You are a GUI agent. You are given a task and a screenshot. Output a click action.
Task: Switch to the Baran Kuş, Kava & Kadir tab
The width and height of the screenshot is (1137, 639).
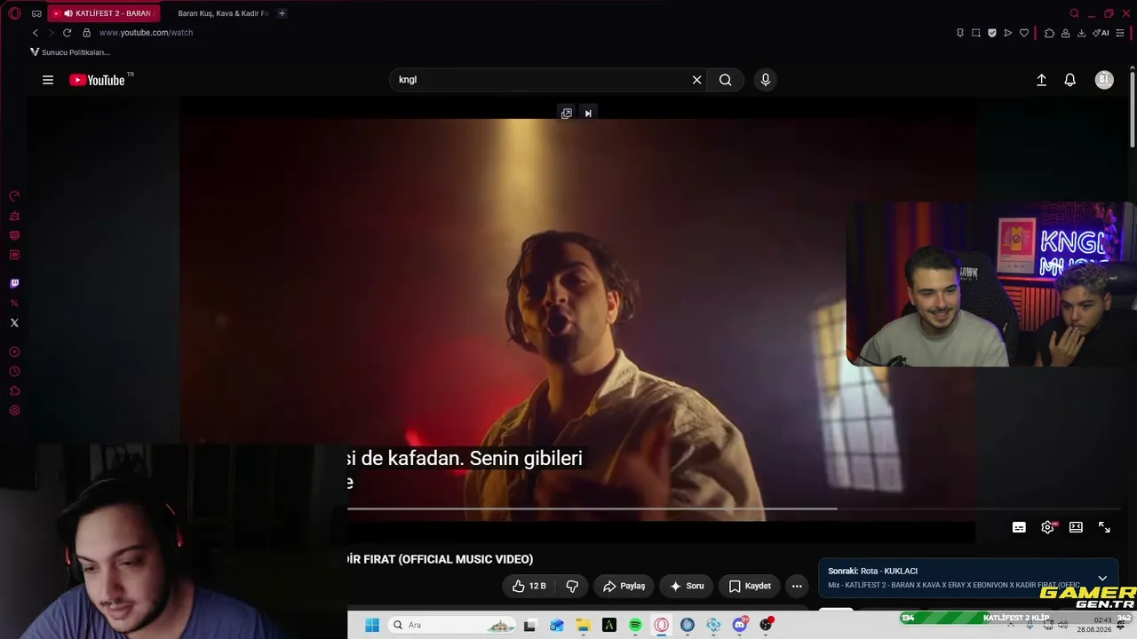222,13
